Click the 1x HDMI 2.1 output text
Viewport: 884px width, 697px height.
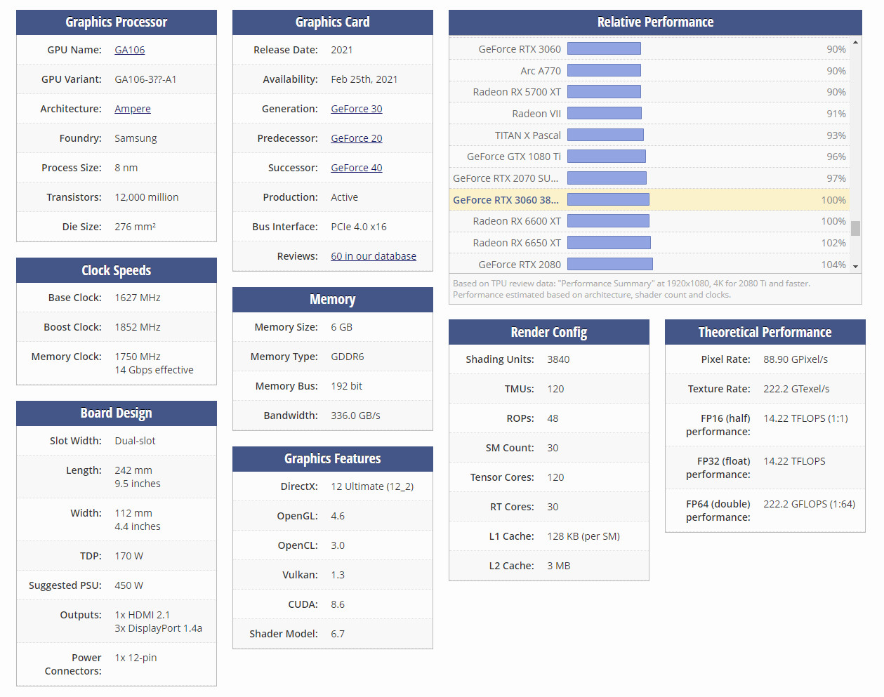point(143,615)
